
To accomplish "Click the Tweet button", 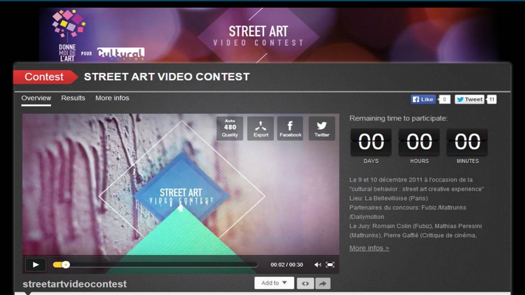I will tap(470, 99).
